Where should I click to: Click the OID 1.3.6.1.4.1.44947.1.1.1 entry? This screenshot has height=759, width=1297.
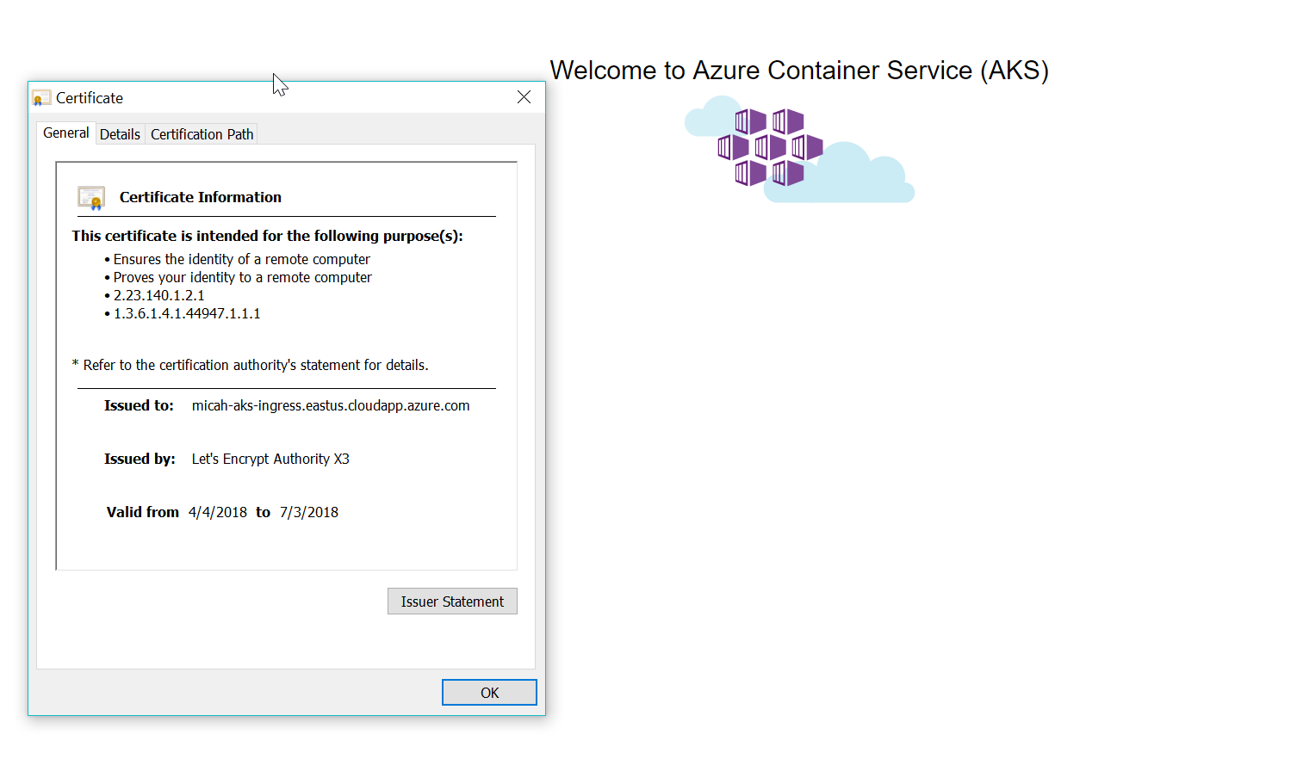[187, 313]
